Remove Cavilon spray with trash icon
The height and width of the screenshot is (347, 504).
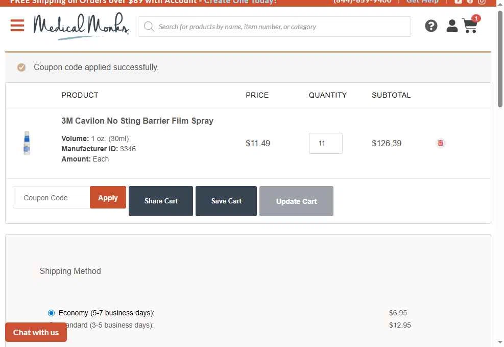point(440,143)
